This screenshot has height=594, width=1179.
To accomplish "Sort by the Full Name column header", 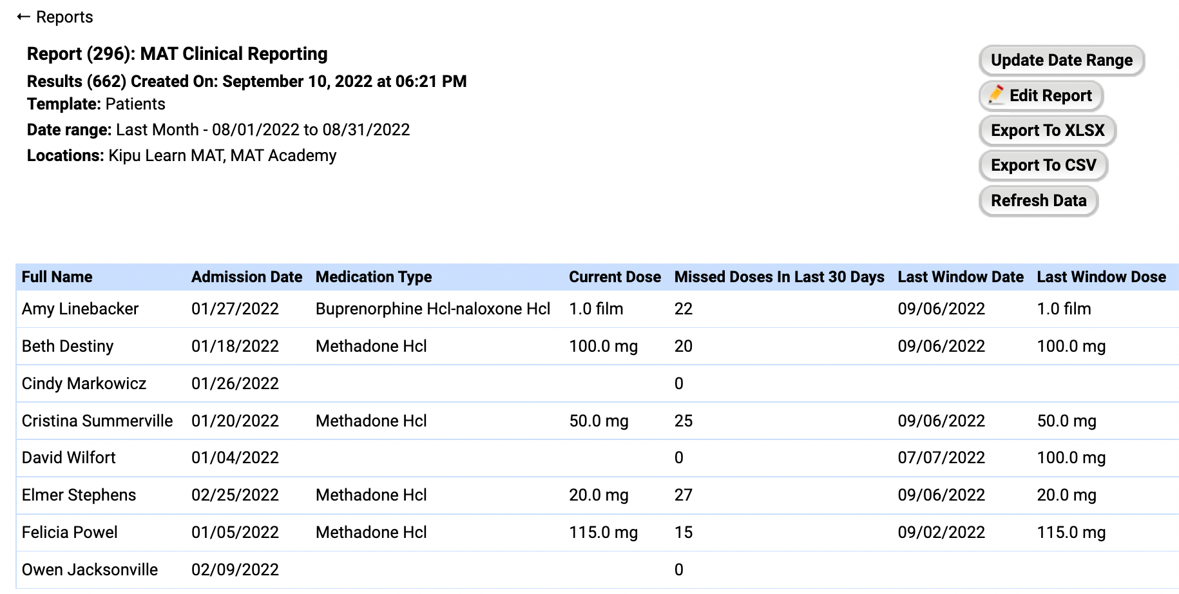I will (57, 276).
